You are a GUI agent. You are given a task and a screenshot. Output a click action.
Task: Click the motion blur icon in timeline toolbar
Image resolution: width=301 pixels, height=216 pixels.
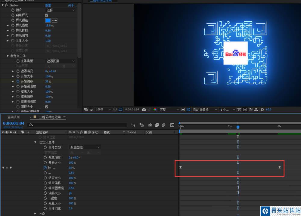(163, 125)
